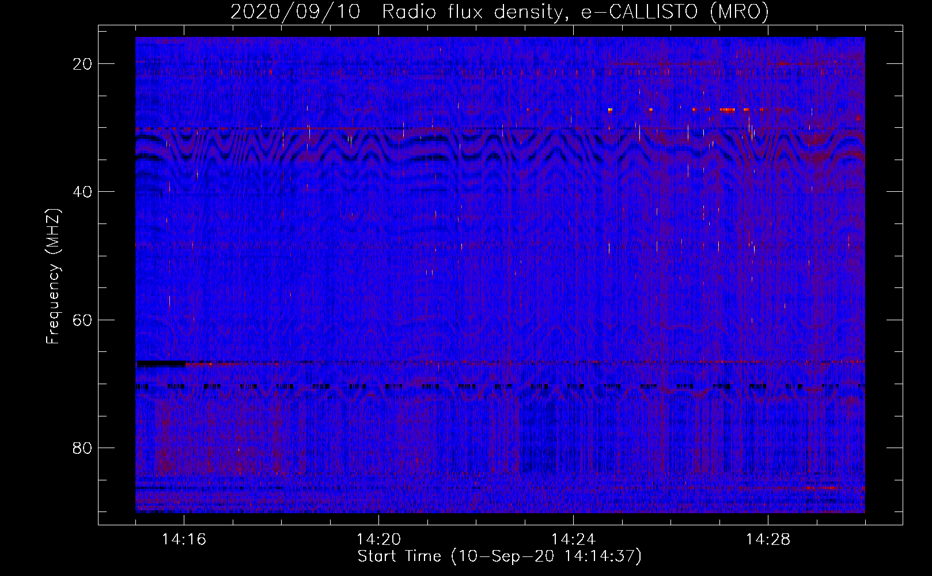Click the frequency tick label '60'
932x576 pixels.
(83, 320)
